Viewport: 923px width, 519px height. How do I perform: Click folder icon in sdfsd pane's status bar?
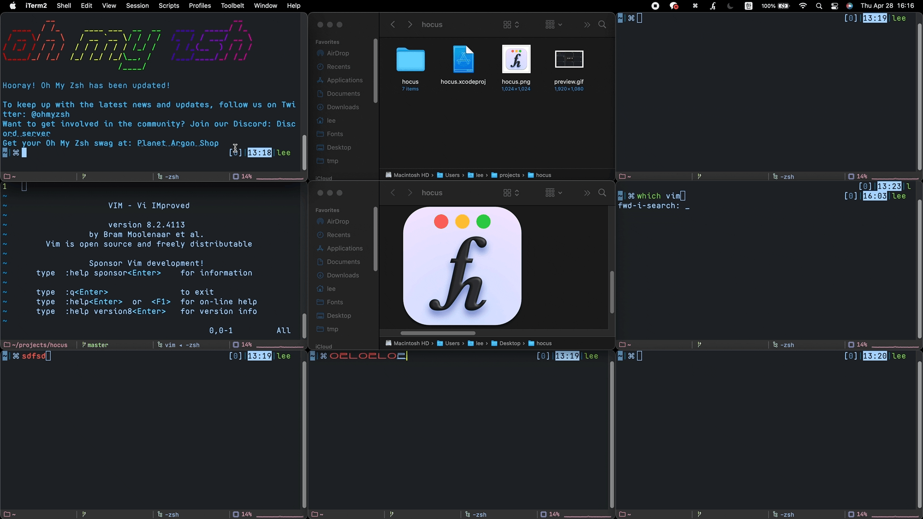7,515
